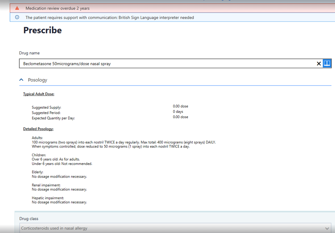This screenshot has height=233, width=335.
Task: Click the 0 days suggested period value
Action: [178, 112]
